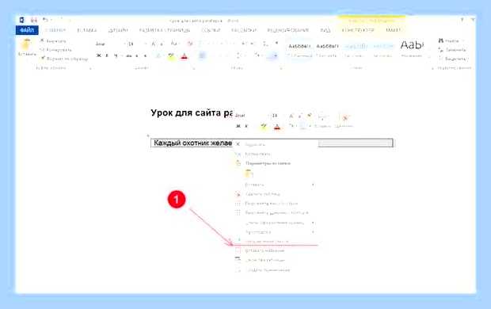Screen dimensions: 491x309
Task: Choose Вставить название in context menu
Action: 276,250
